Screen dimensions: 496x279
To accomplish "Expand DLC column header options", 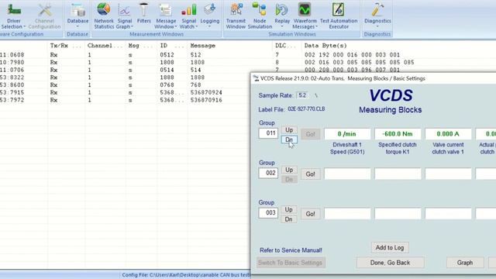I will pos(292,46).
